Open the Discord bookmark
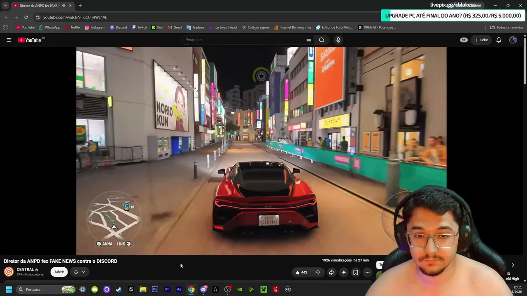 [x=118, y=28]
